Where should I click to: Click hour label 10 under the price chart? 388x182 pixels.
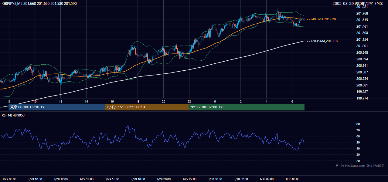point(35,101)
